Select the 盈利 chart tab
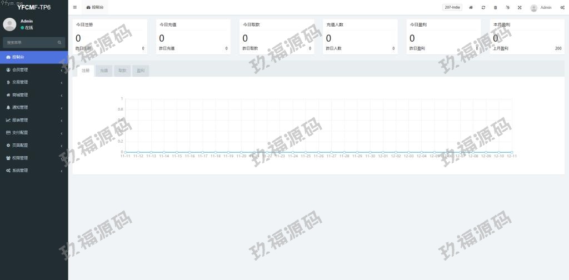This screenshot has width=569, height=280. tap(141, 71)
